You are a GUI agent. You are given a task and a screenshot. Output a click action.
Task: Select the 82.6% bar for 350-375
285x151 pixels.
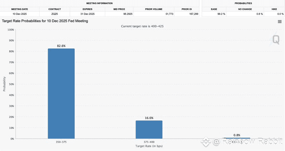[61, 93]
